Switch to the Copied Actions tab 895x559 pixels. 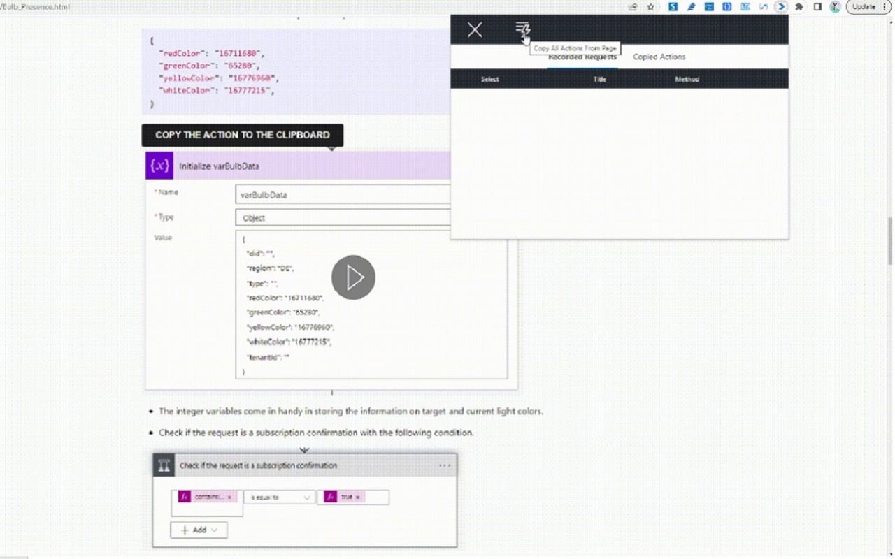[x=658, y=57]
